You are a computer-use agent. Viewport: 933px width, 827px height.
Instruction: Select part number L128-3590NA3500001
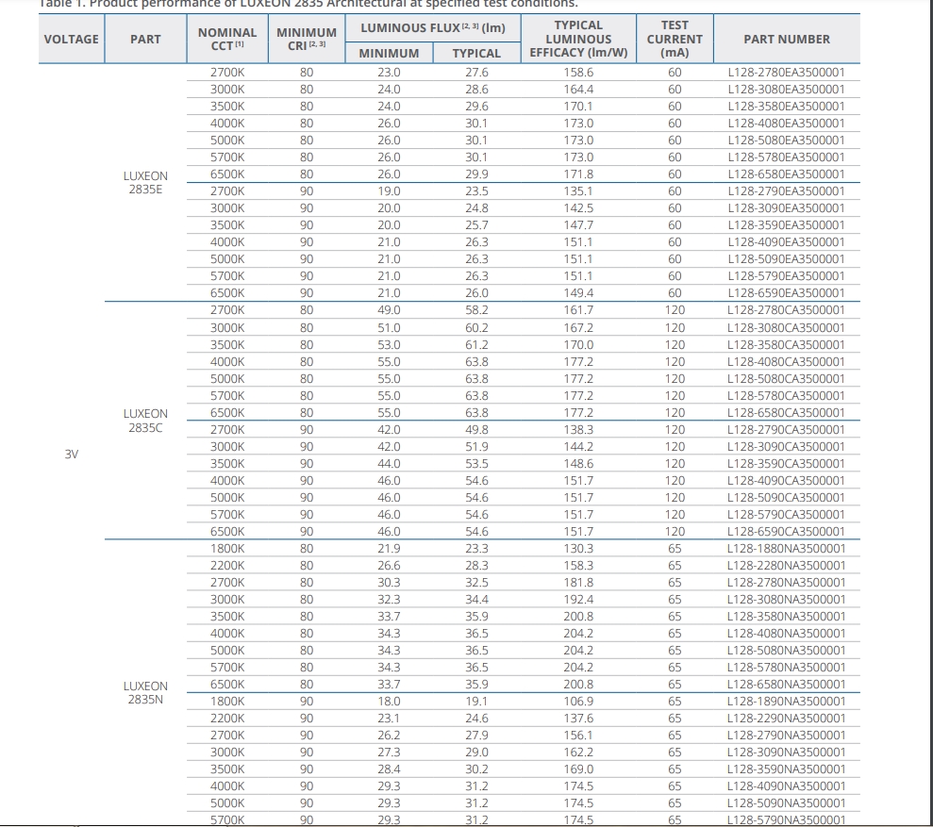[x=787, y=769]
